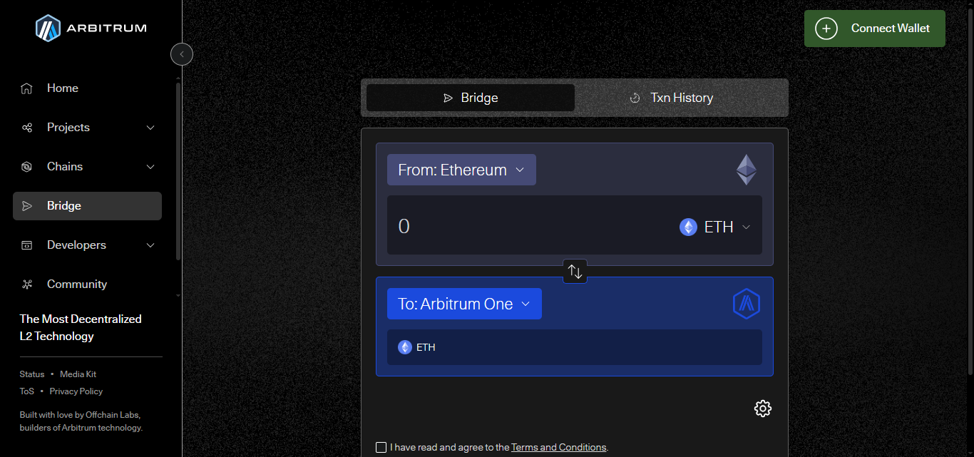Viewport: 974px width, 457px height.
Task: Open the Media Kit link
Action: coord(78,374)
